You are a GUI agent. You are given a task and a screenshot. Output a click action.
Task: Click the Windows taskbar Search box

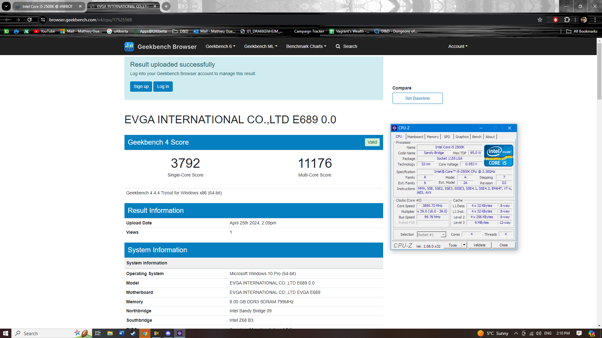tap(52, 333)
